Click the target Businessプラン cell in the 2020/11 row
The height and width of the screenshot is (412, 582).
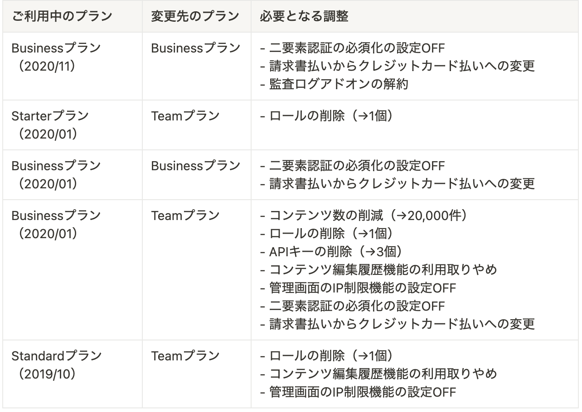pyautogui.click(x=195, y=48)
